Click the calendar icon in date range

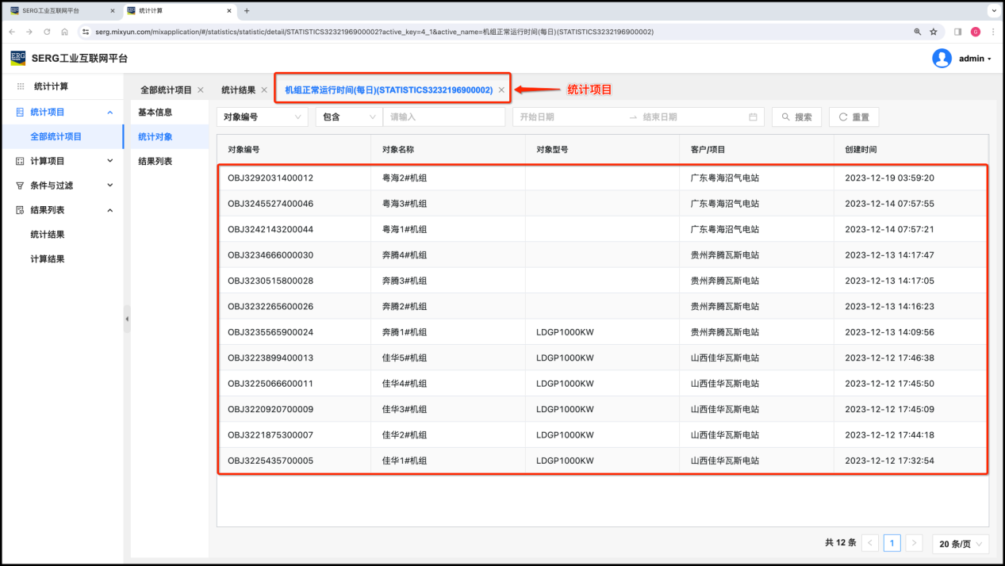(x=753, y=117)
